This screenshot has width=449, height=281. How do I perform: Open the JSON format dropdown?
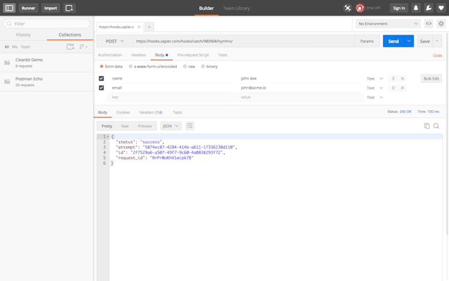tap(171, 126)
